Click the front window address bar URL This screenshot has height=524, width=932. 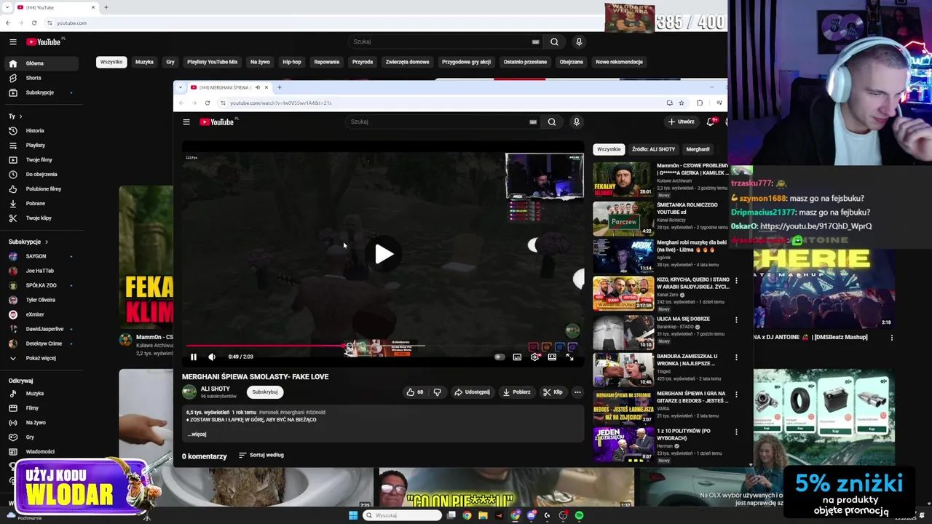[x=281, y=103]
